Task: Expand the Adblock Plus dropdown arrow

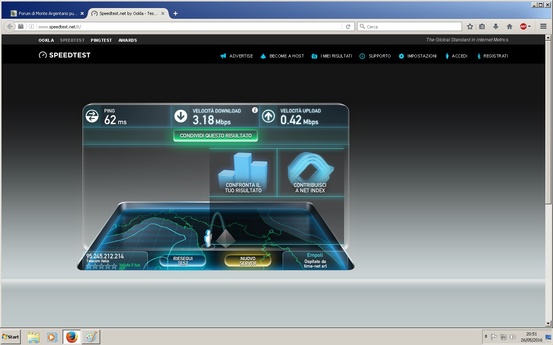Action: click(x=530, y=26)
